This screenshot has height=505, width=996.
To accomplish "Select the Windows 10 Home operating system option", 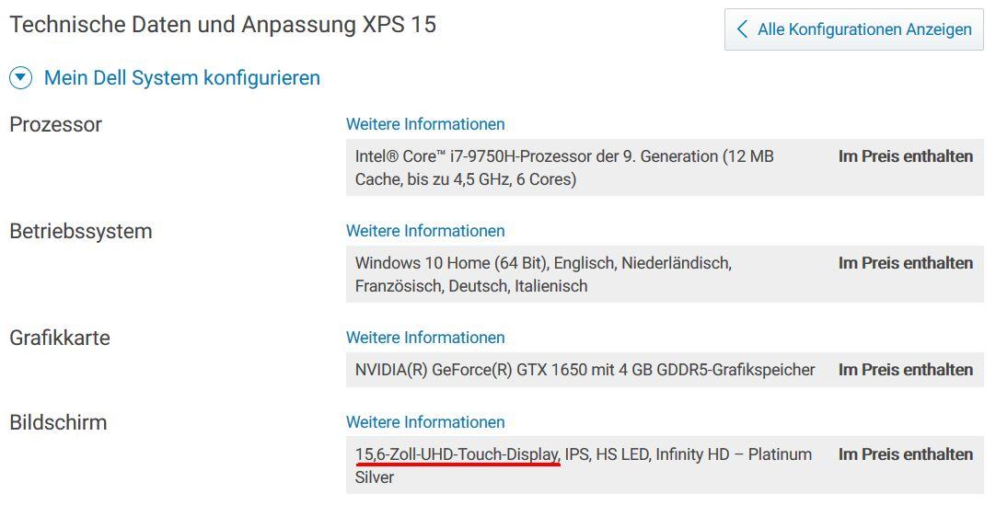I will [x=543, y=274].
